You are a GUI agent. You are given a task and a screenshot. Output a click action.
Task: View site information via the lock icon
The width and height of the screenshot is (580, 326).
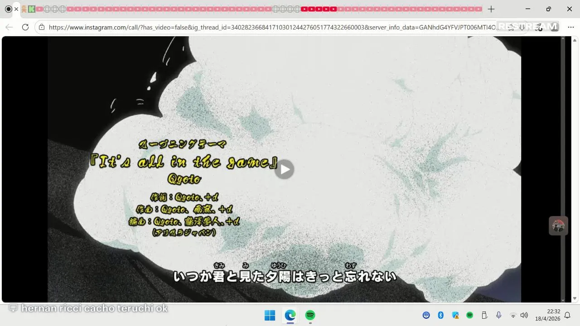point(42,27)
